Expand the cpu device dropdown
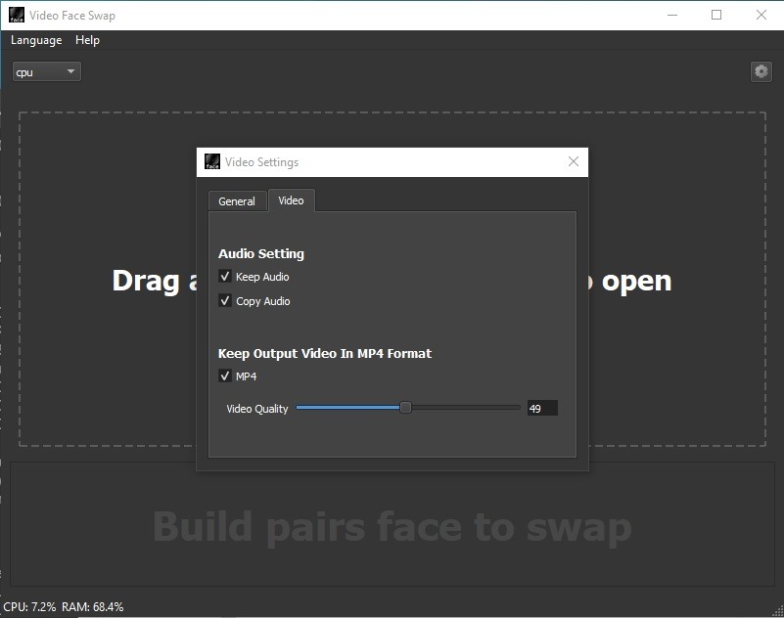This screenshot has height=618, width=784. [x=47, y=72]
